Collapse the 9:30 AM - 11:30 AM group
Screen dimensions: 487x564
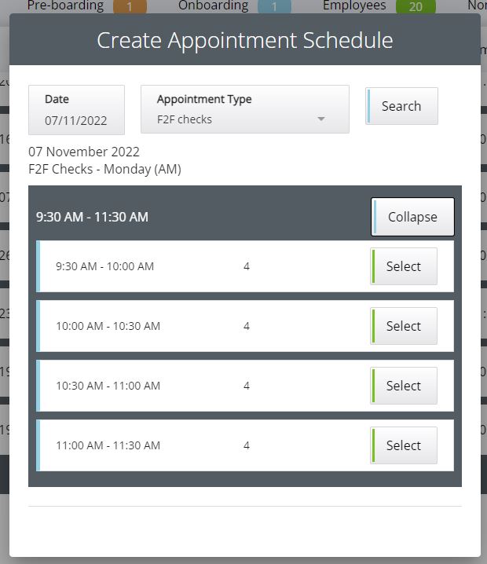tap(412, 217)
